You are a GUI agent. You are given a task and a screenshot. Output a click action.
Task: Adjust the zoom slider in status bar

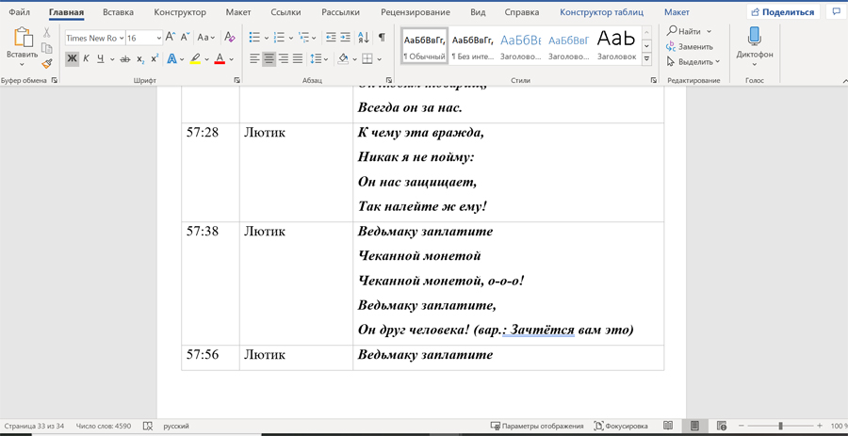781,426
